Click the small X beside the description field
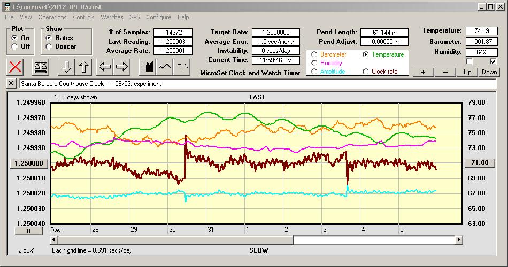The height and width of the screenshot is (267, 508). click(11, 83)
